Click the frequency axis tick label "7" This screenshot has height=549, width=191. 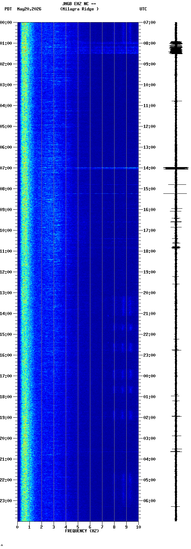[102, 527]
